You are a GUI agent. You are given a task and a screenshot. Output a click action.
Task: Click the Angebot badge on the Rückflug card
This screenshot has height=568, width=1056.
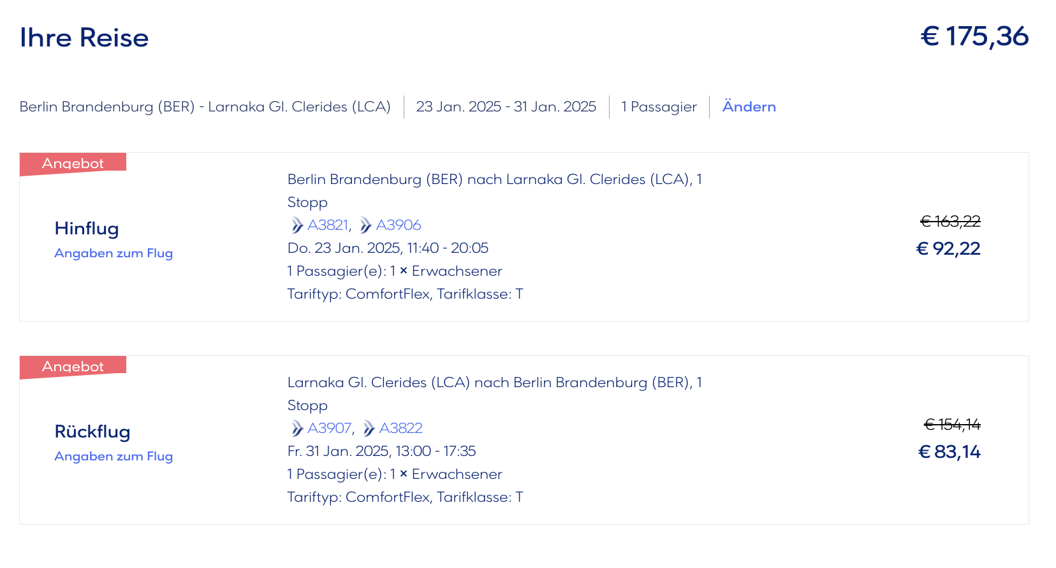tap(73, 367)
